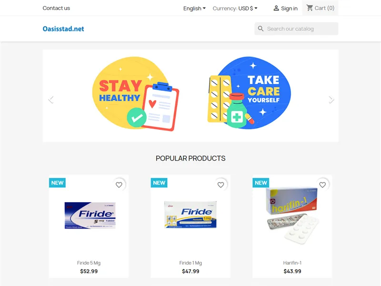Open Firide 1 Mg product image
This screenshot has width=381, height=286.
tap(190, 215)
